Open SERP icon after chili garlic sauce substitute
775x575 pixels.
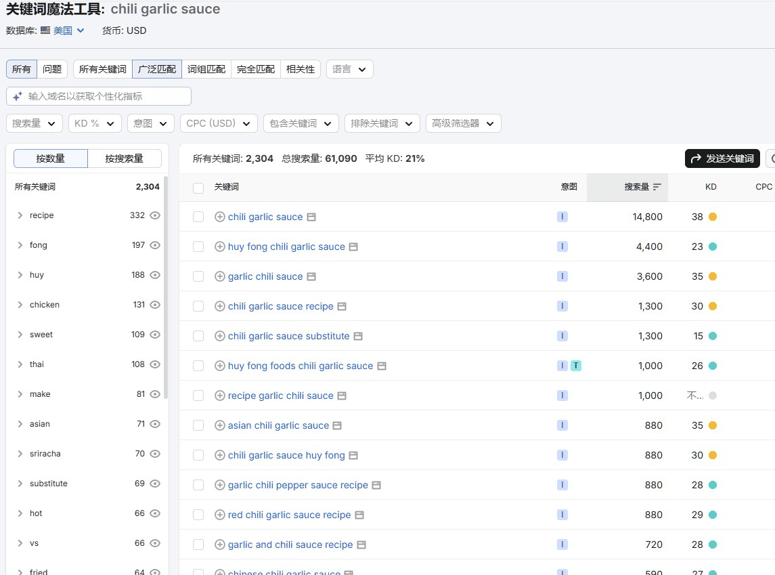pyautogui.click(x=358, y=336)
